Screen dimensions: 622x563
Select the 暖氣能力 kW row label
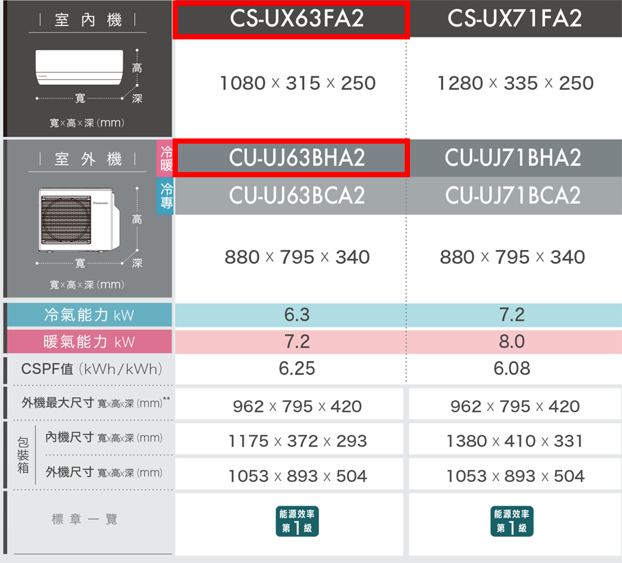[x=89, y=342]
